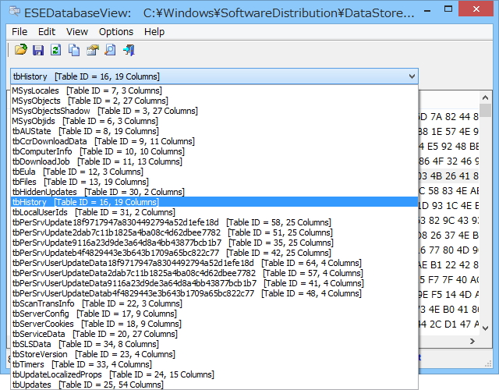This screenshot has height=390, width=499.
Task: Click highlighted tbHistory list entry
Action: click(214, 202)
